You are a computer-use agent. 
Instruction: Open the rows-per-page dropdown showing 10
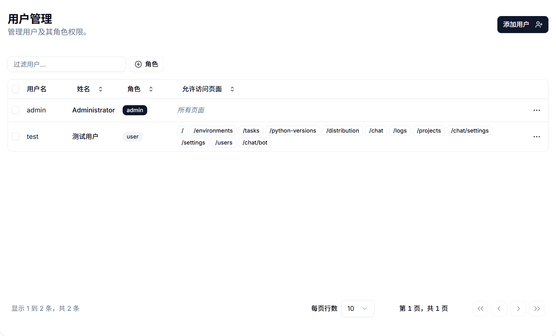point(358,309)
